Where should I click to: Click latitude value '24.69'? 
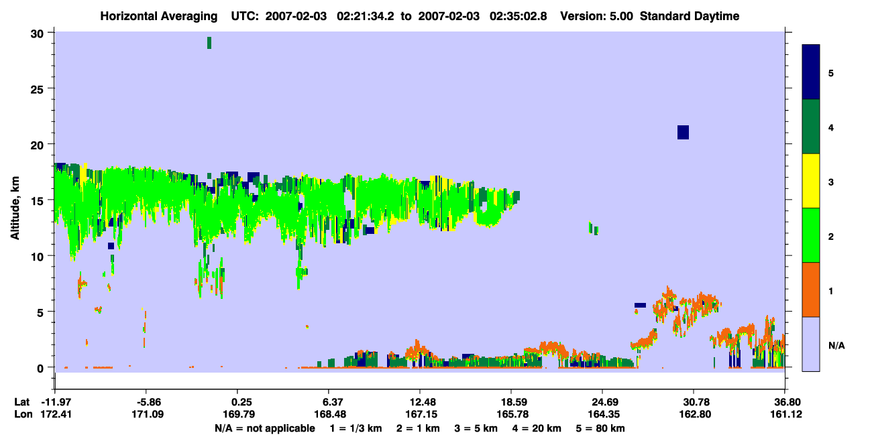tap(606, 402)
